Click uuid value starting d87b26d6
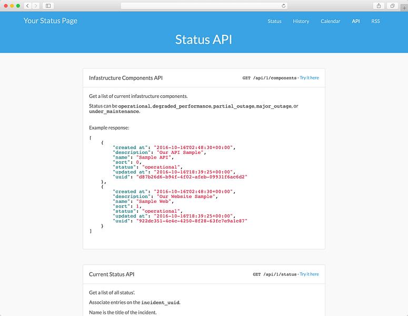408x316 pixels. [192, 177]
